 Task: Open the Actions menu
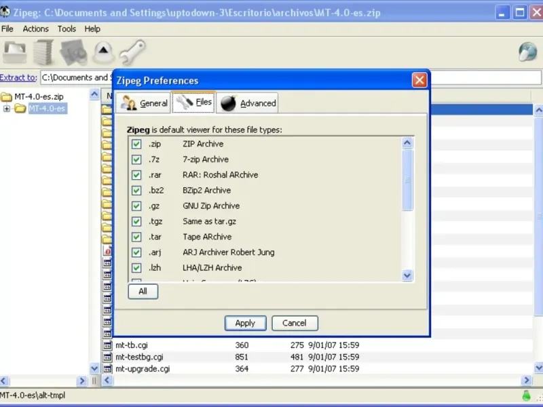[x=36, y=28]
